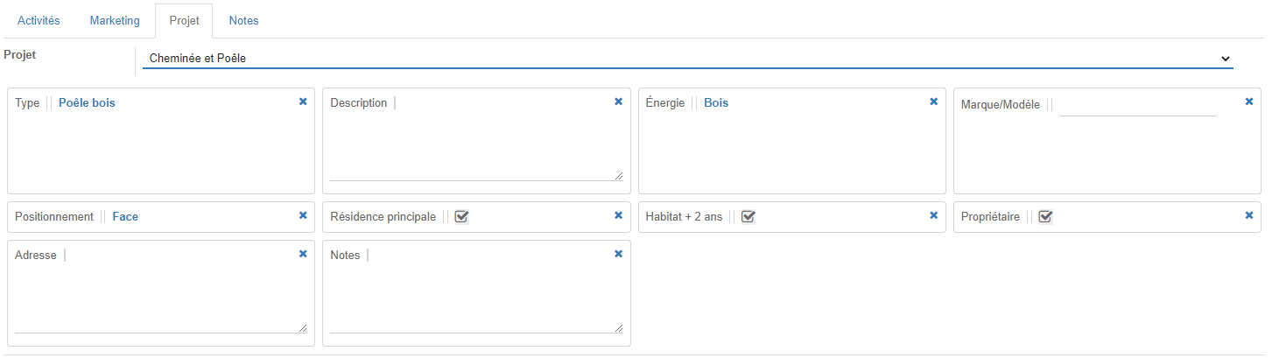The width and height of the screenshot is (1272, 358).
Task: Change the Type value Poêle bois
Action: (x=87, y=103)
